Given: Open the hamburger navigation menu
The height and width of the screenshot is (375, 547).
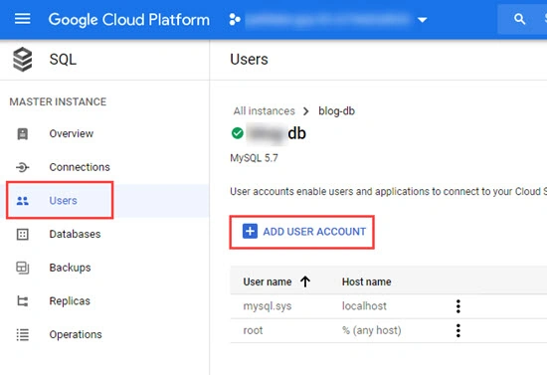Looking at the screenshot, I should pyautogui.click(x=22, y=19).
